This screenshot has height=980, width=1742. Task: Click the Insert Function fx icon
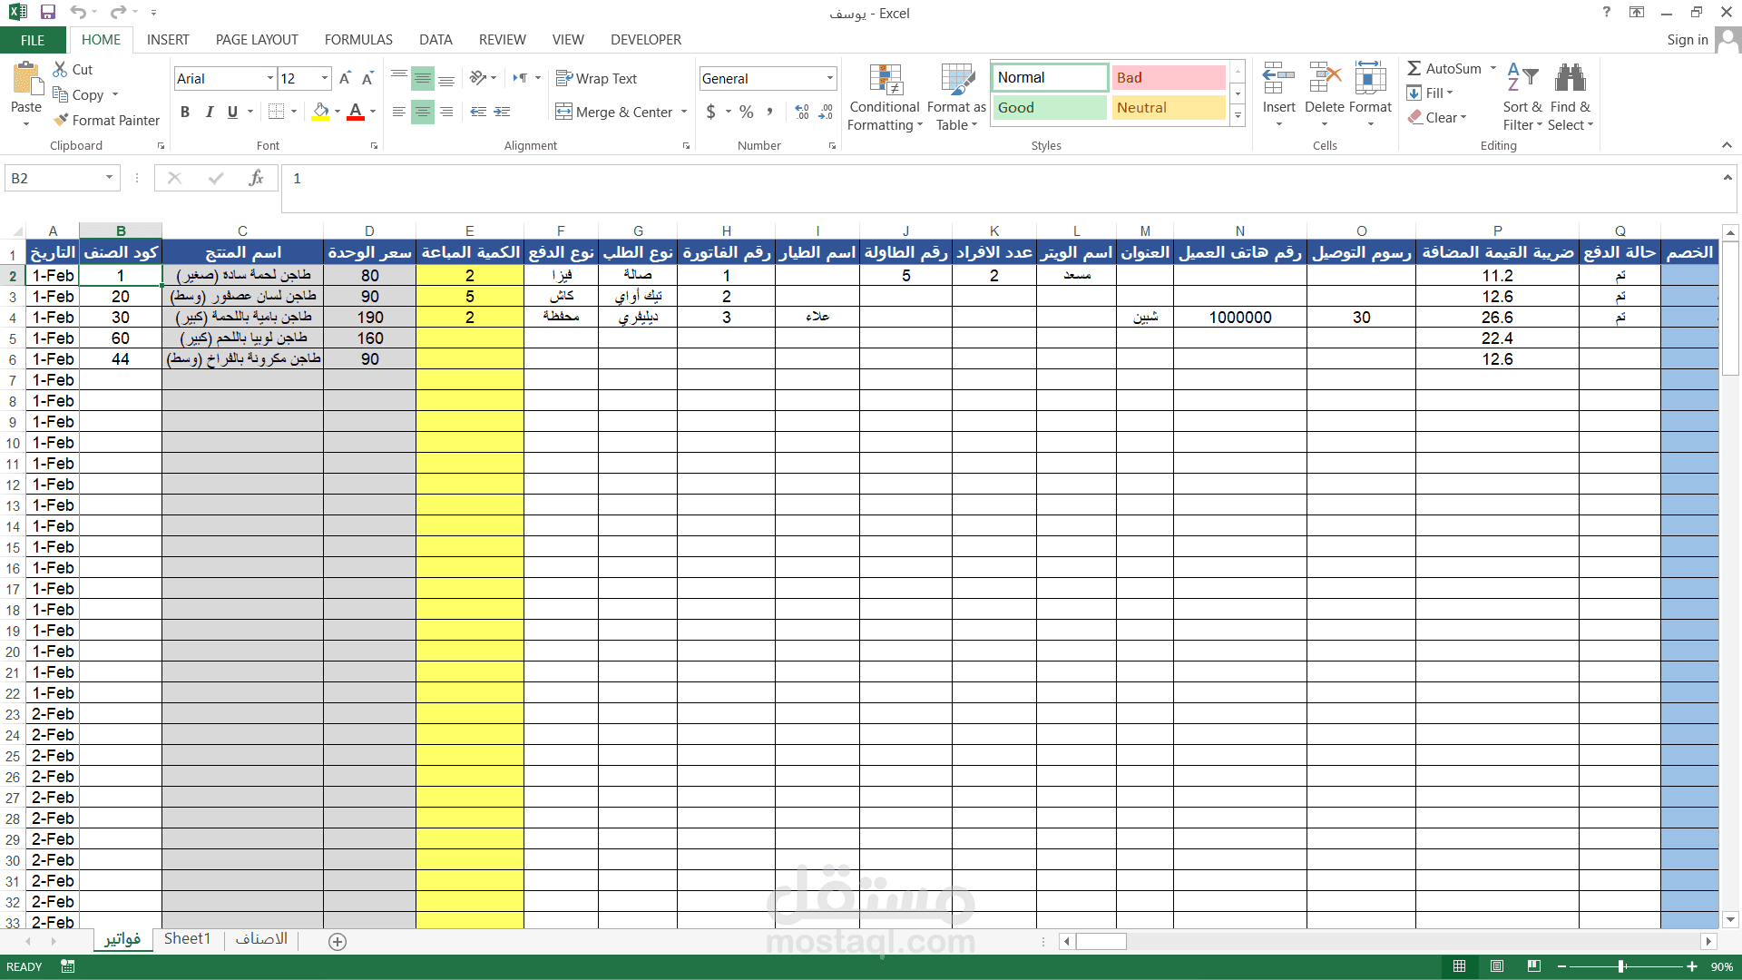[256, 178]
